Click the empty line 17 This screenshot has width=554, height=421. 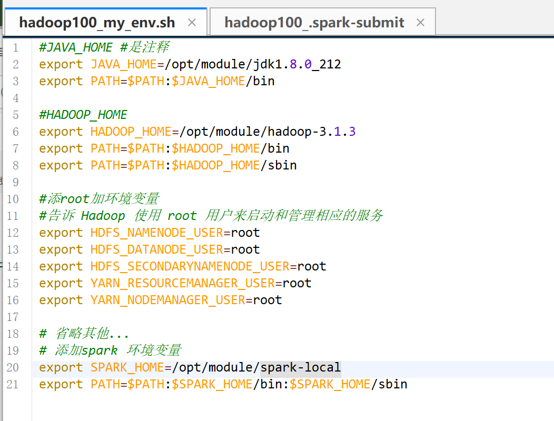105,317
